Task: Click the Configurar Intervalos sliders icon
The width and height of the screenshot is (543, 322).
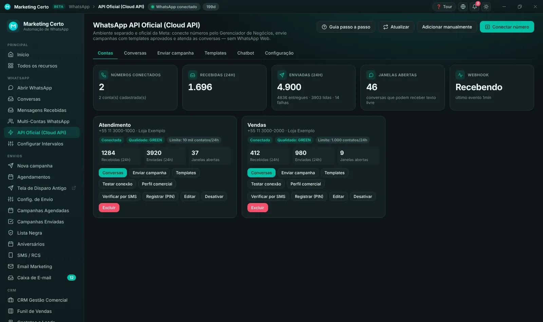Action: [11, 144]
